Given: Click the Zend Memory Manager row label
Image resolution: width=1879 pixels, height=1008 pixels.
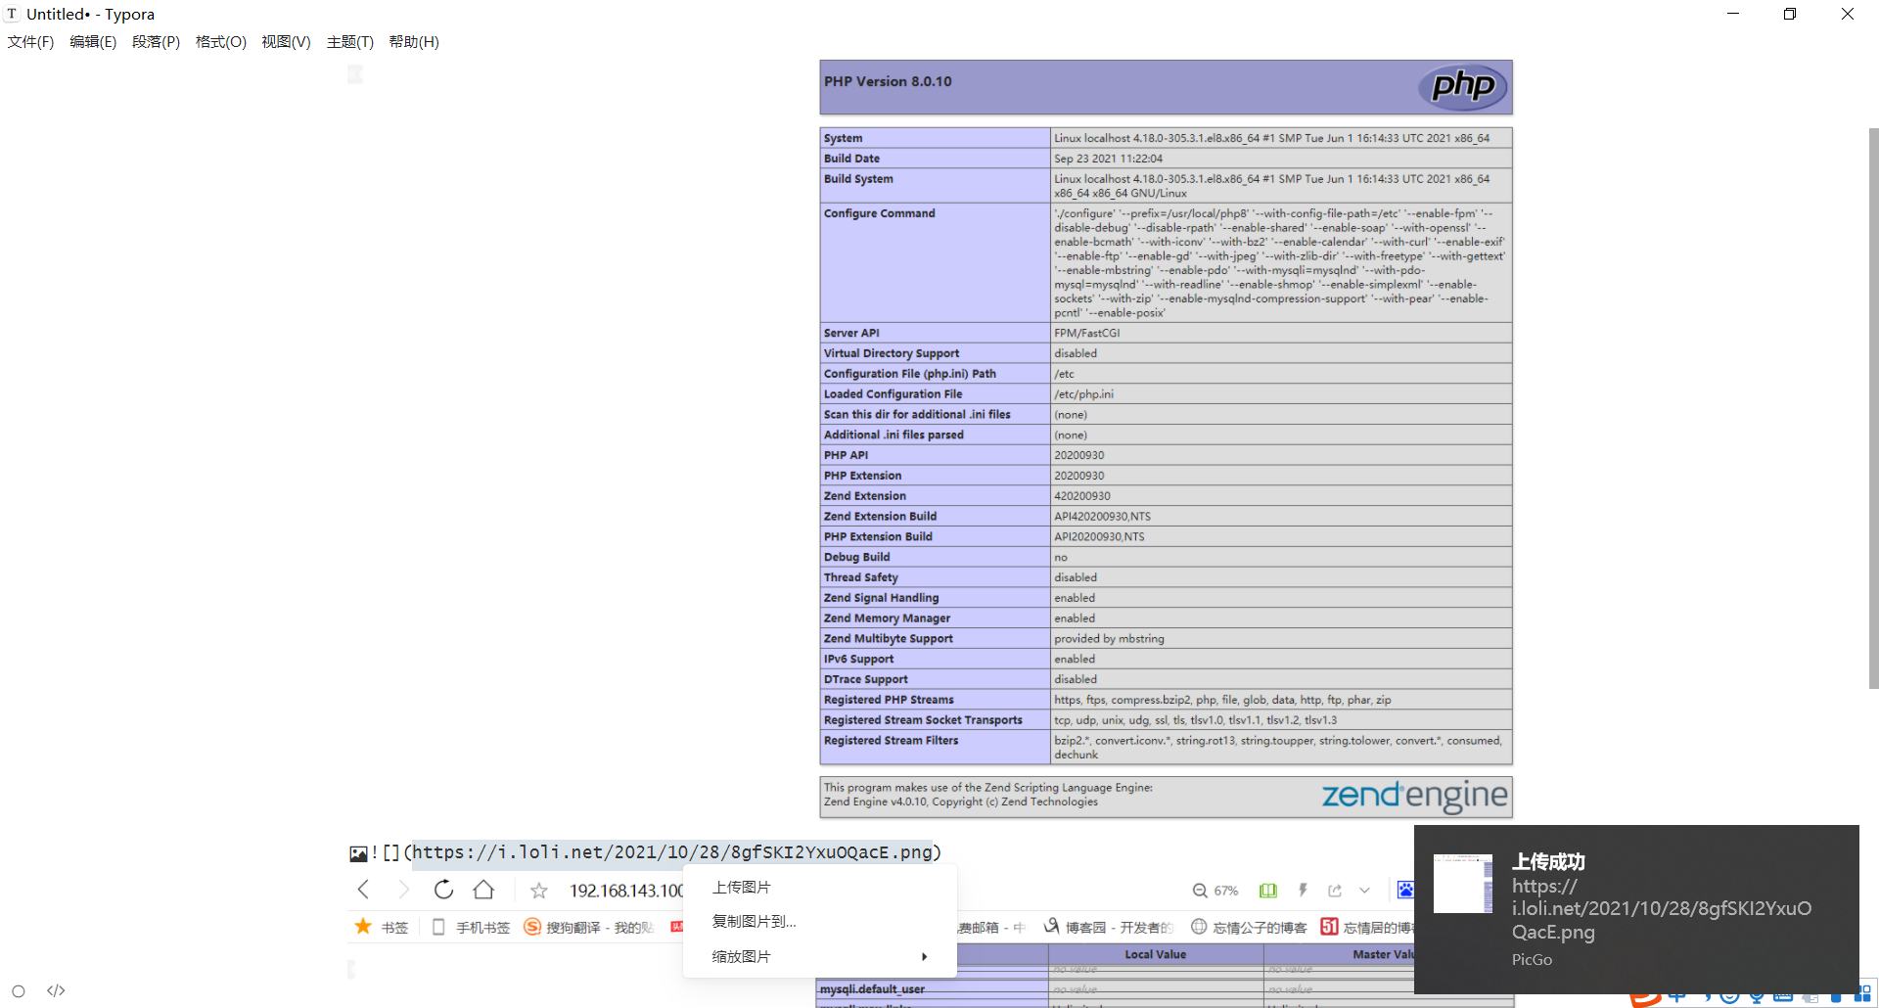Looking at the screenshot, I should coord(887,619).
